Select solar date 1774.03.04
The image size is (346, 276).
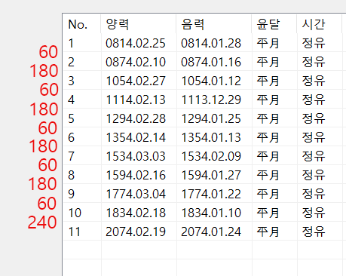coord(136,194)
